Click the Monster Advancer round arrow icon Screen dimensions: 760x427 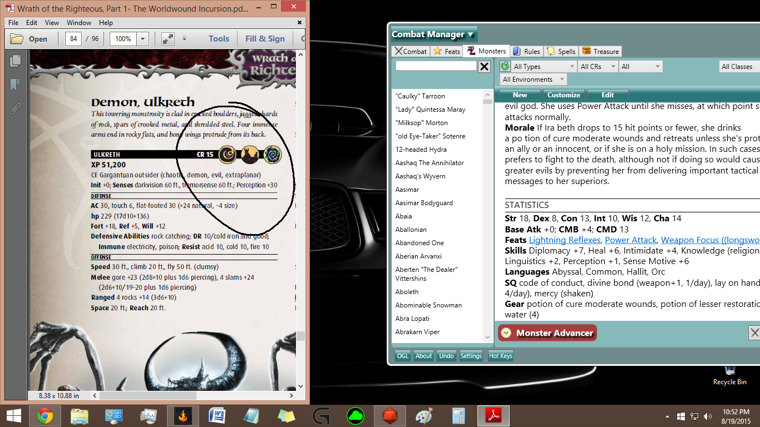pos(506,333)
